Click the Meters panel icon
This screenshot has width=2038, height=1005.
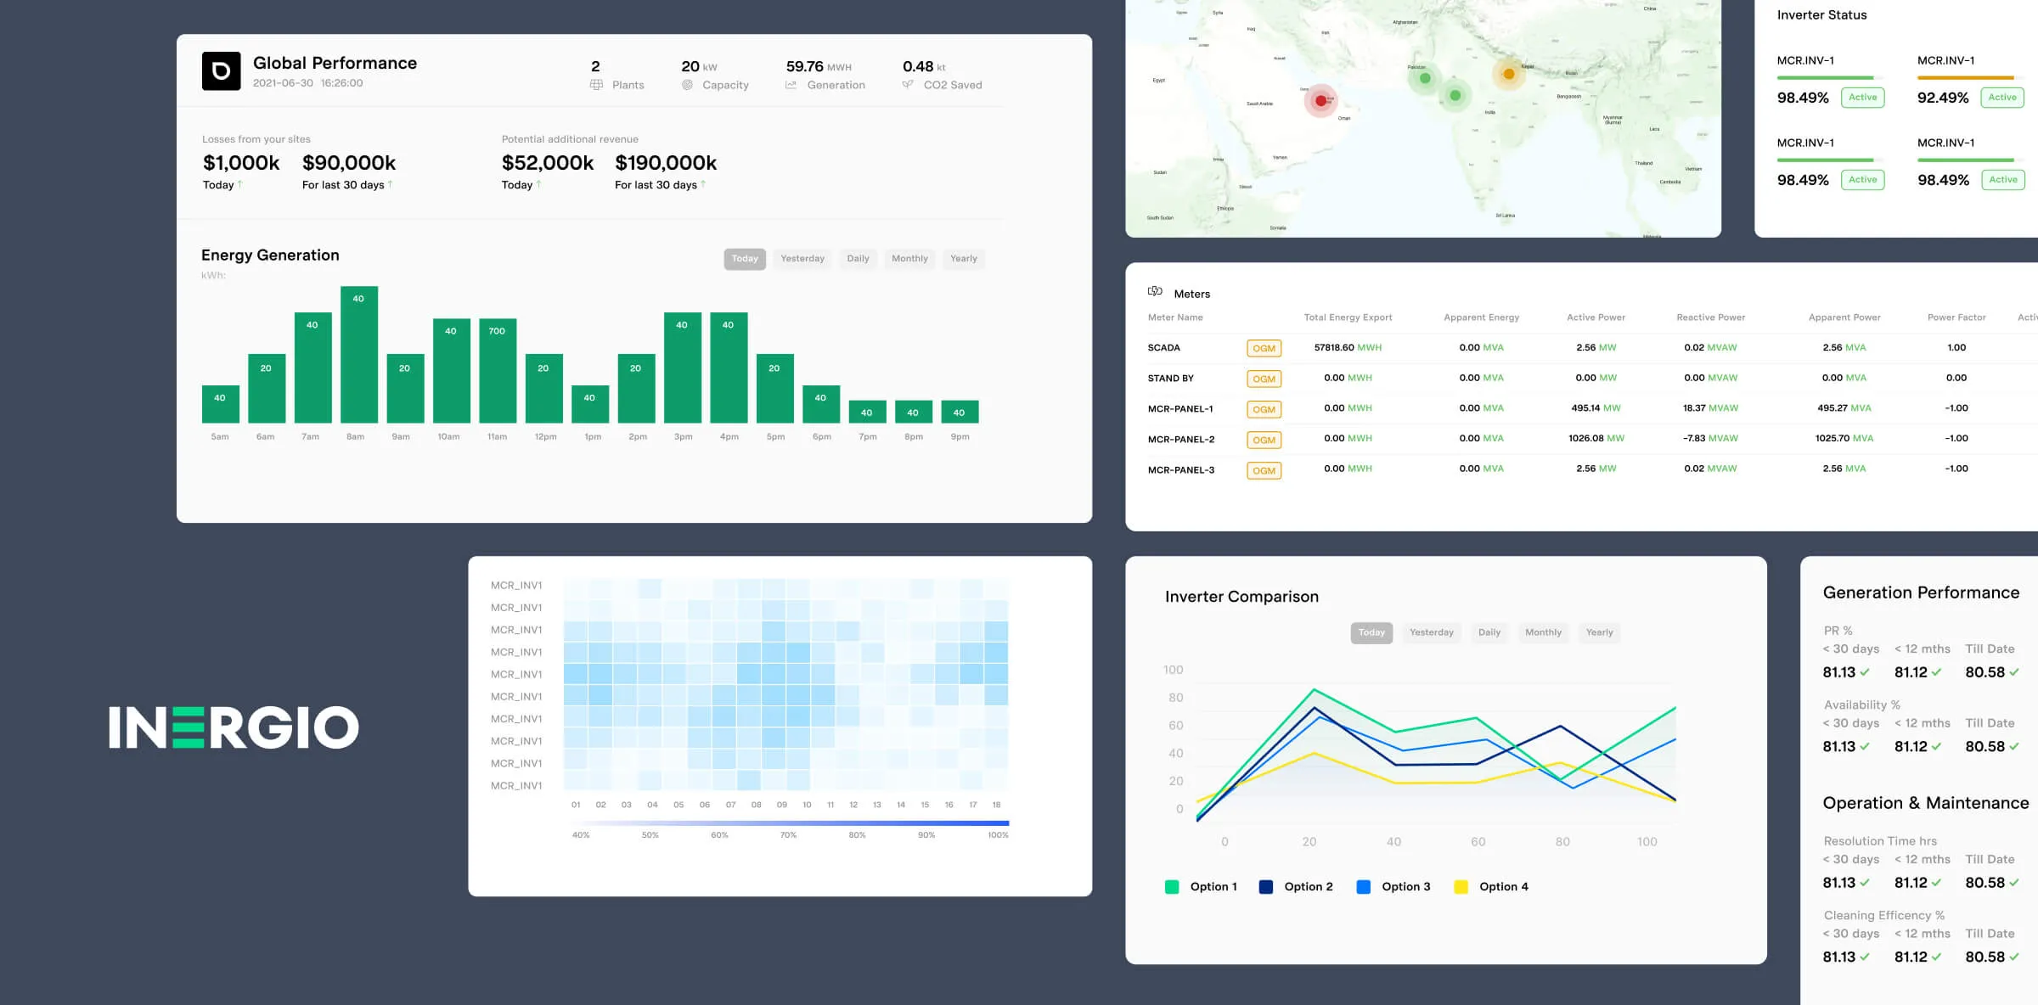pyautogui.click(x=1155, y=292)
